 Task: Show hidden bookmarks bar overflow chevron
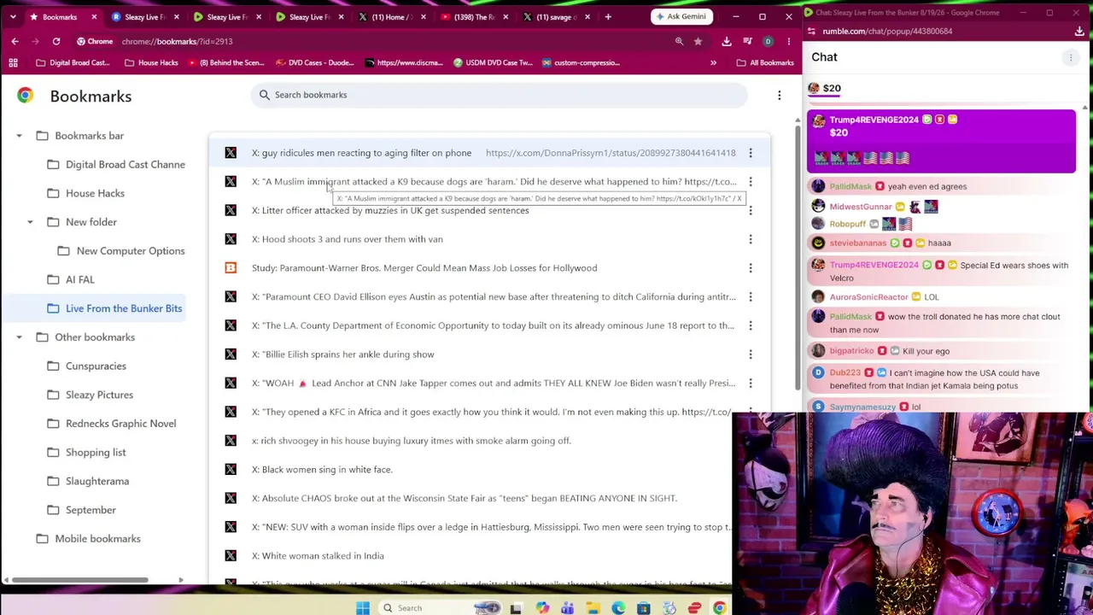click(713, 62)
